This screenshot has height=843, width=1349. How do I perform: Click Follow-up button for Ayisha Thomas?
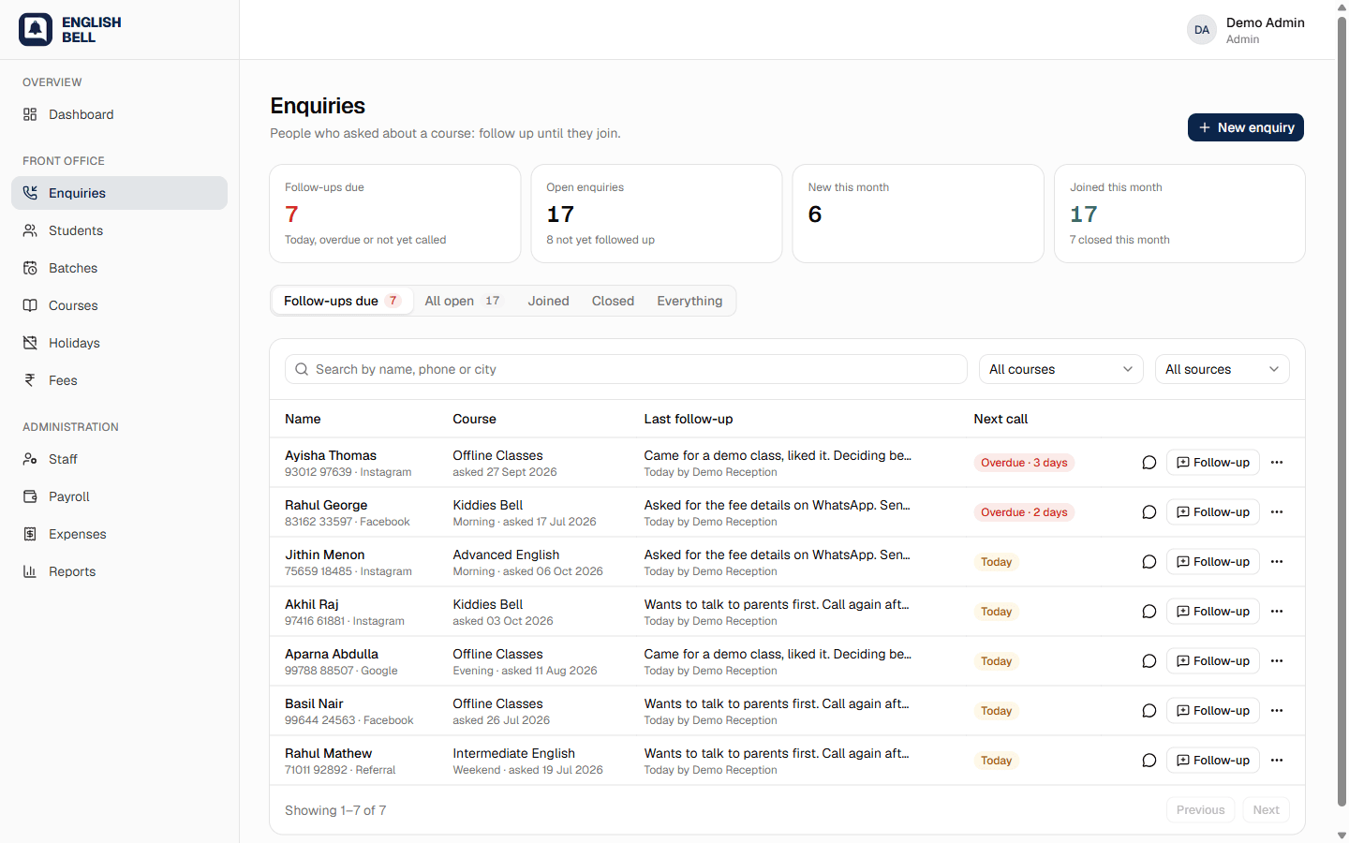1213,463
